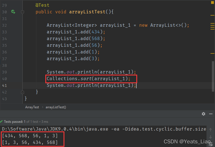
Task: Click line number 33 in gutter
Action: click(4, 32)
